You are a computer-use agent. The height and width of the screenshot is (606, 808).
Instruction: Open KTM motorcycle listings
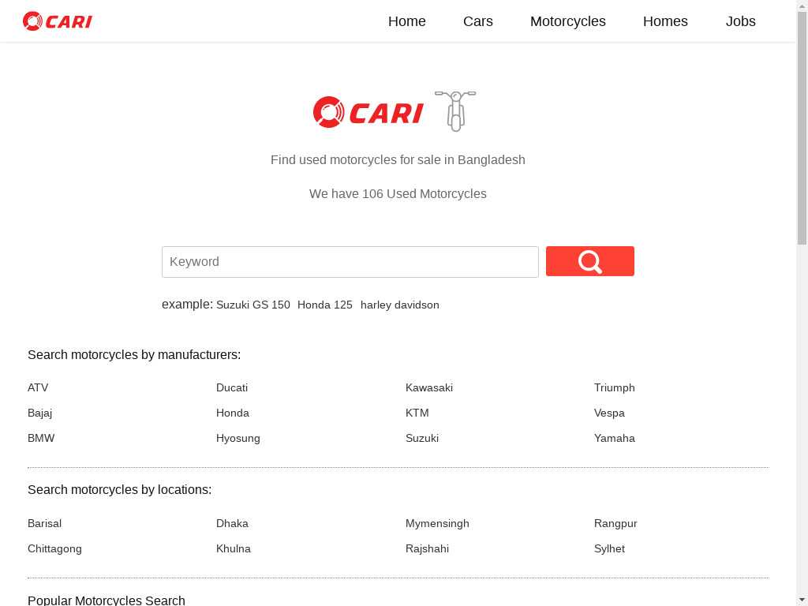tap(417, 413)
